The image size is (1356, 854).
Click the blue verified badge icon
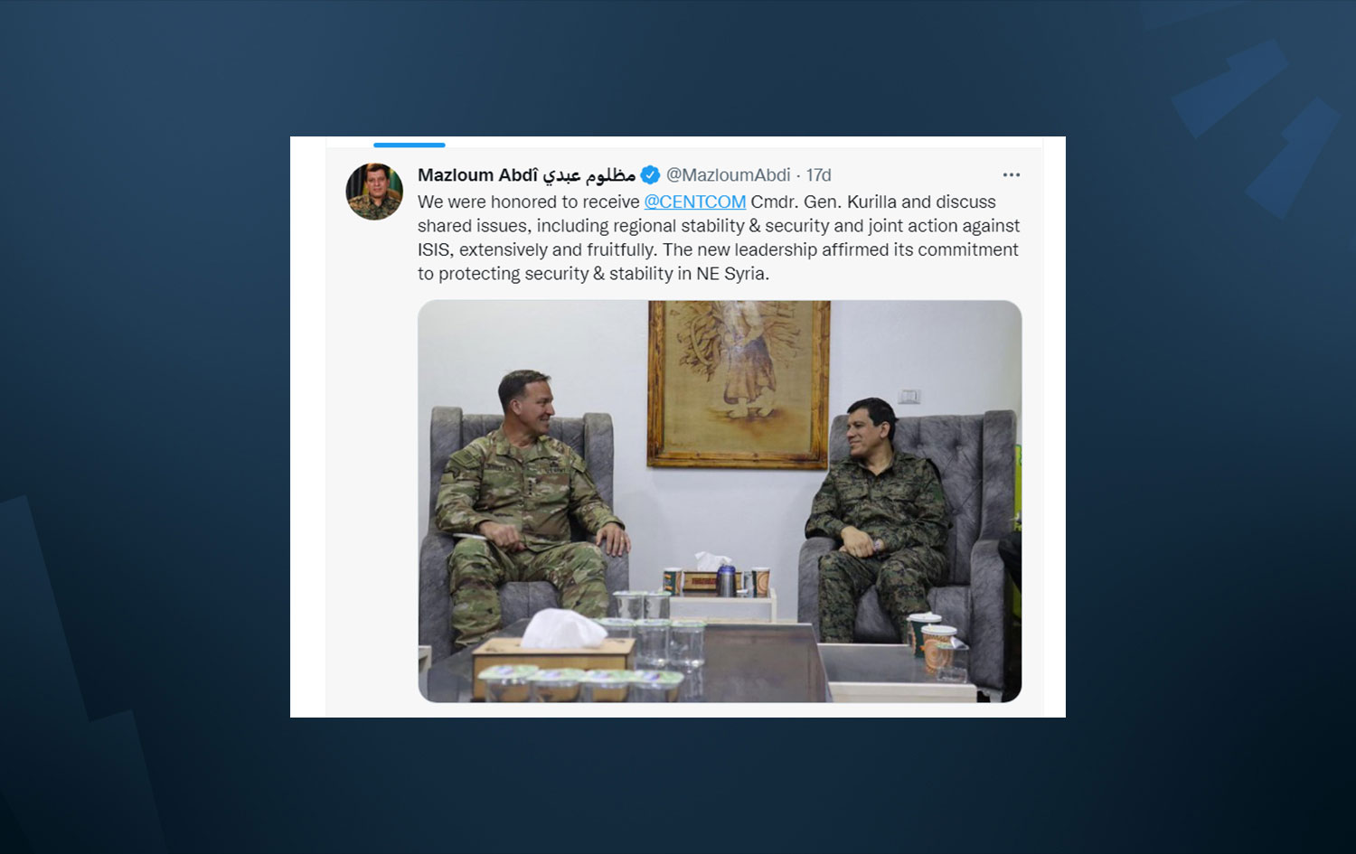(x=650, y=175)
